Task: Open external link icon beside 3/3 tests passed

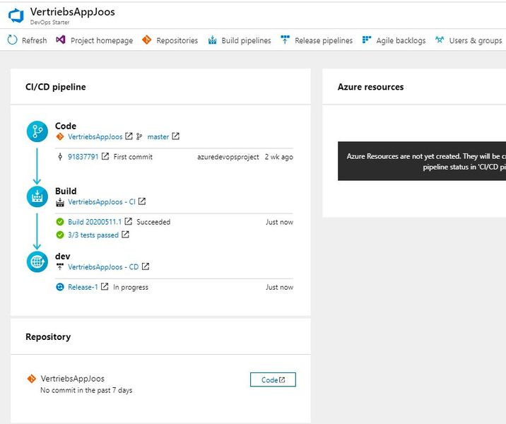Action: point(125,235)
